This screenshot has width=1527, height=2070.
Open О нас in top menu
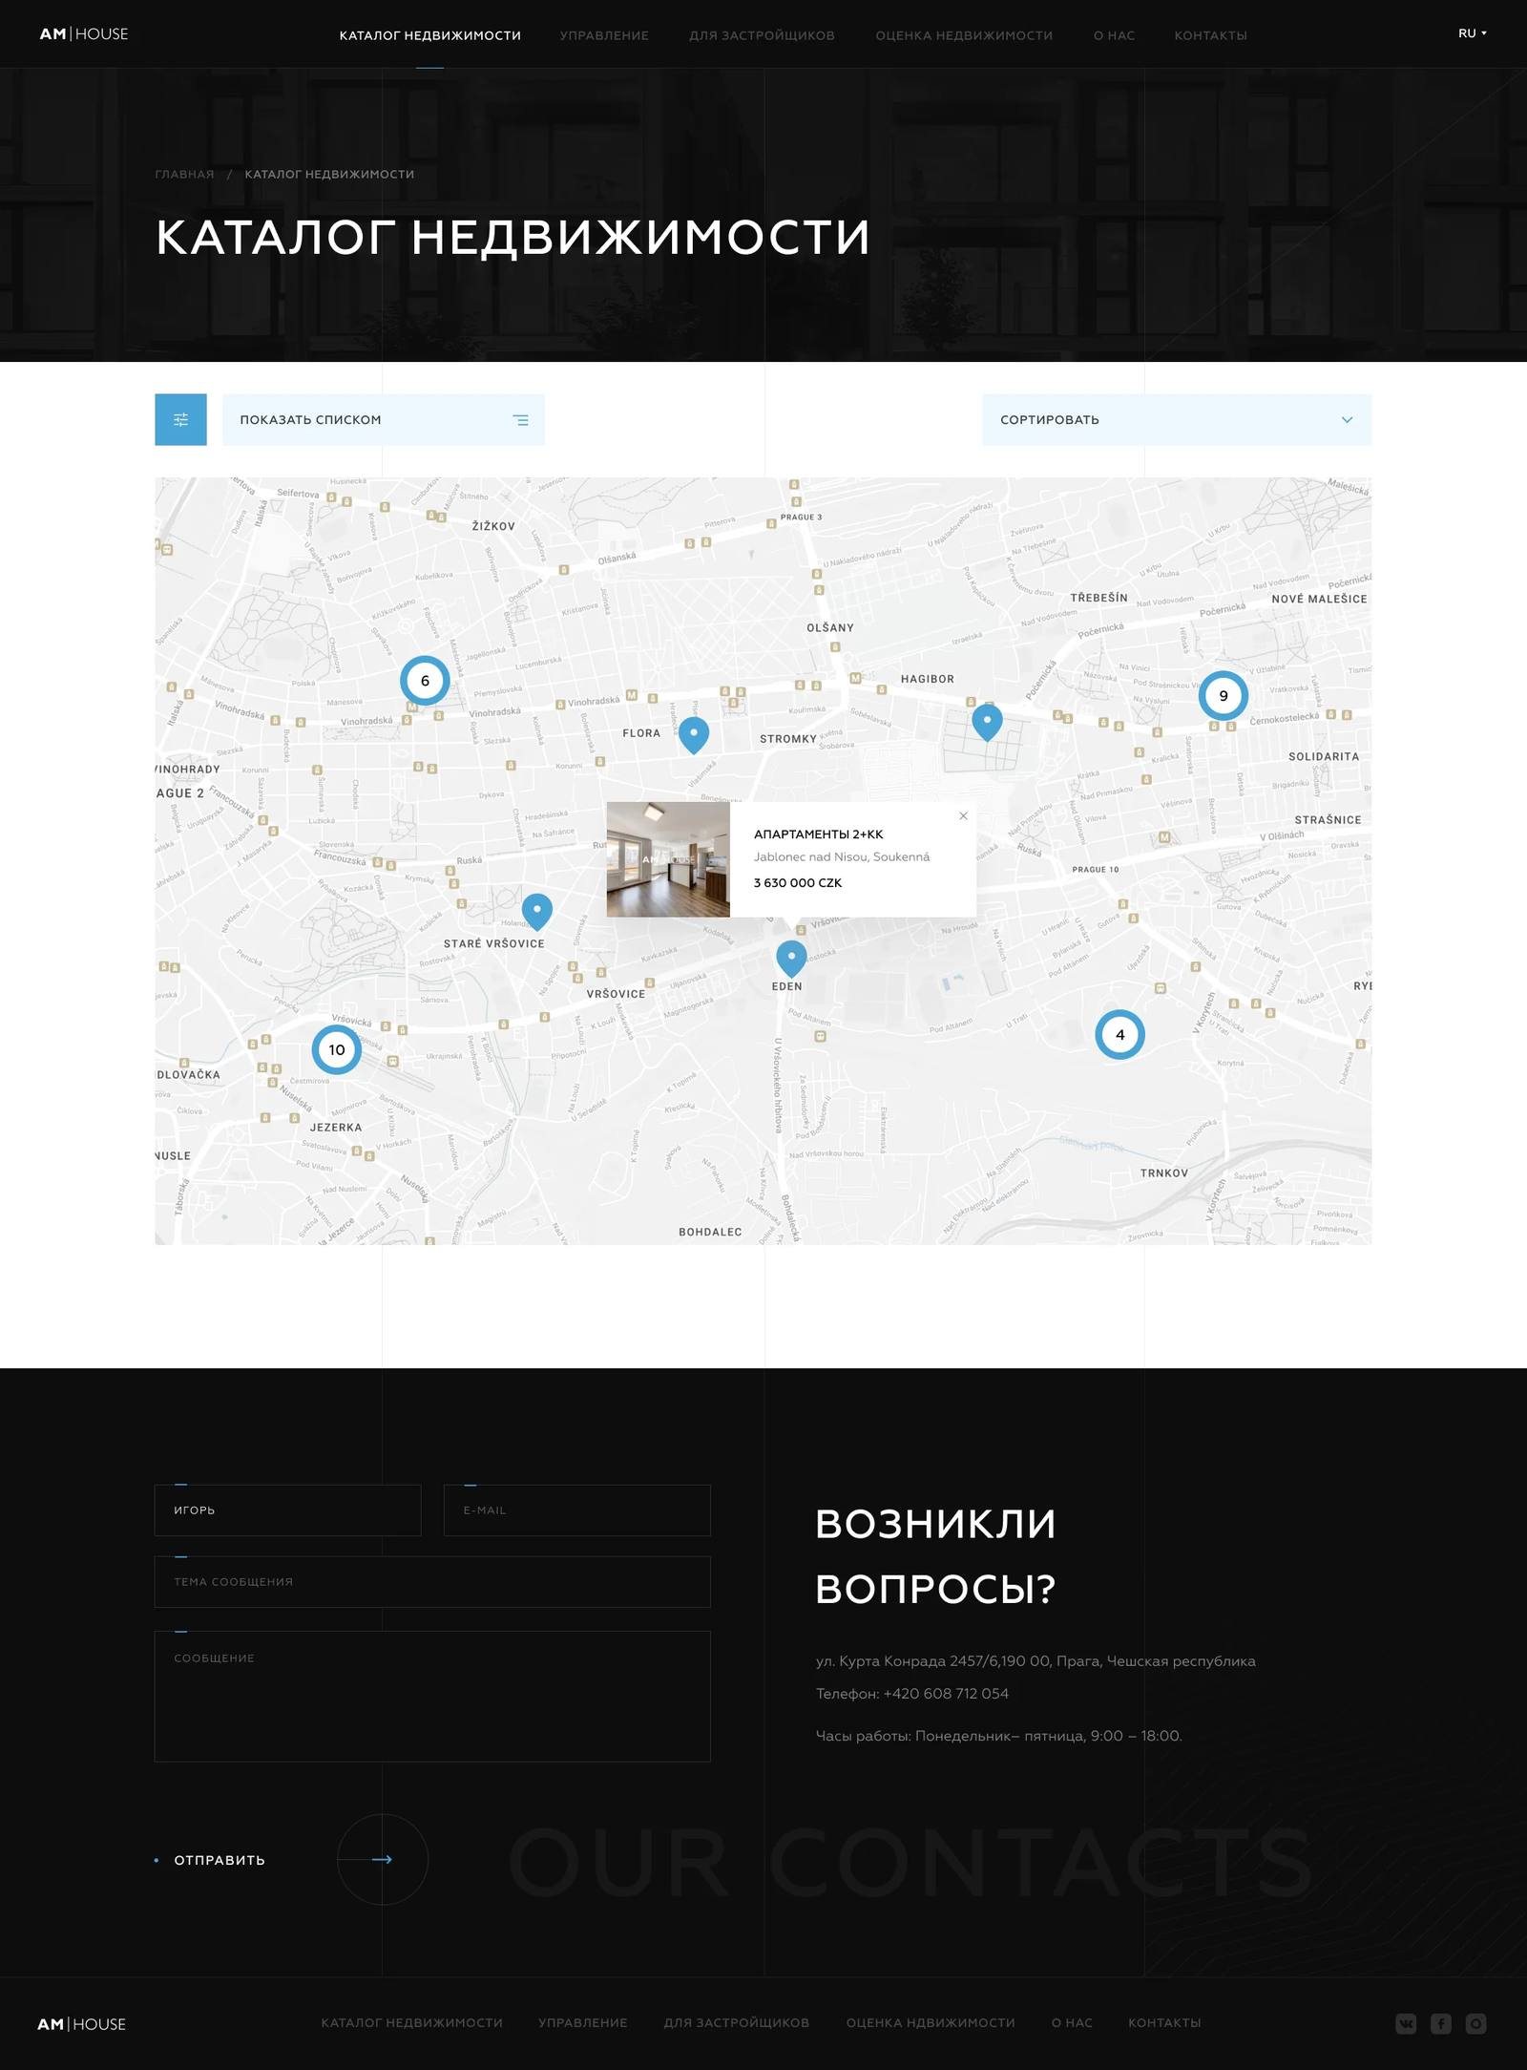pos(1114,35)
